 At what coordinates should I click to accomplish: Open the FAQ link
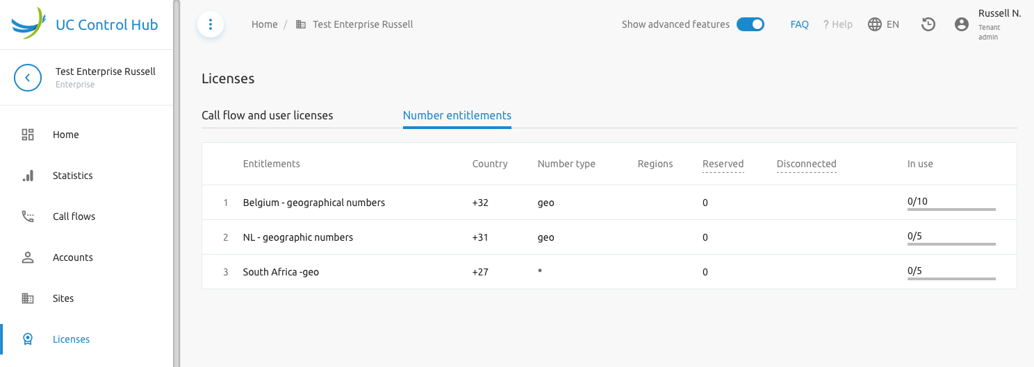pyautogui.click(x=800, y=24)
